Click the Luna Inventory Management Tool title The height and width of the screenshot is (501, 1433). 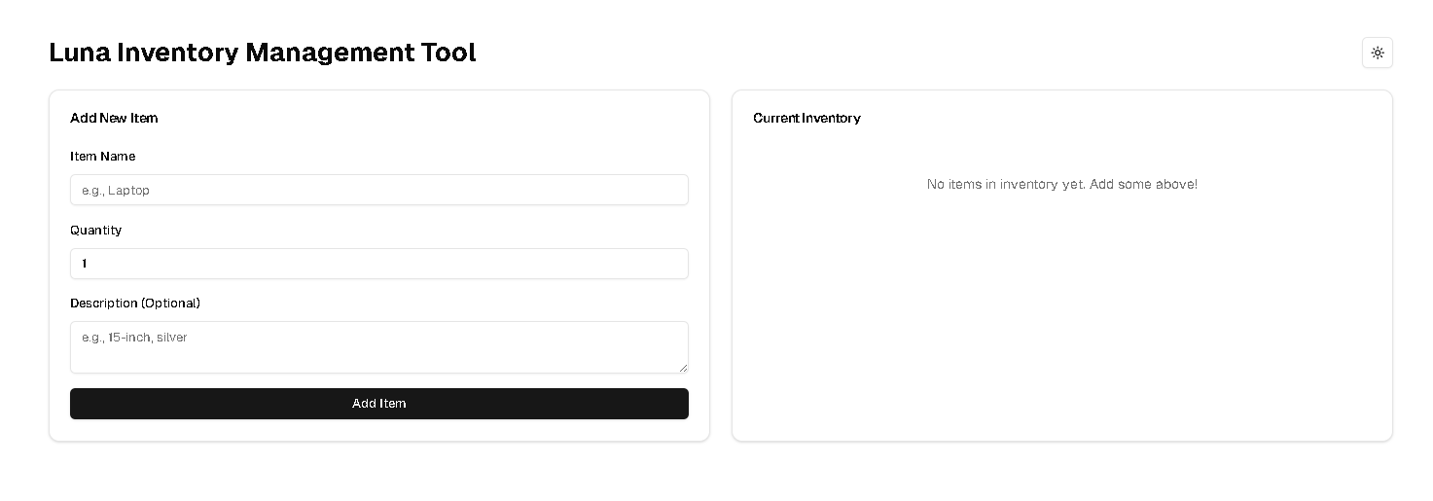coord(263,53)
